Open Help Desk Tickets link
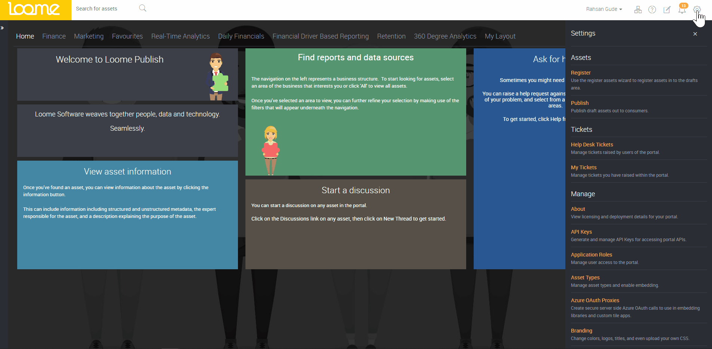Viewport: 712px width, 349px height. pyautogui.click(x=592, y=145)
